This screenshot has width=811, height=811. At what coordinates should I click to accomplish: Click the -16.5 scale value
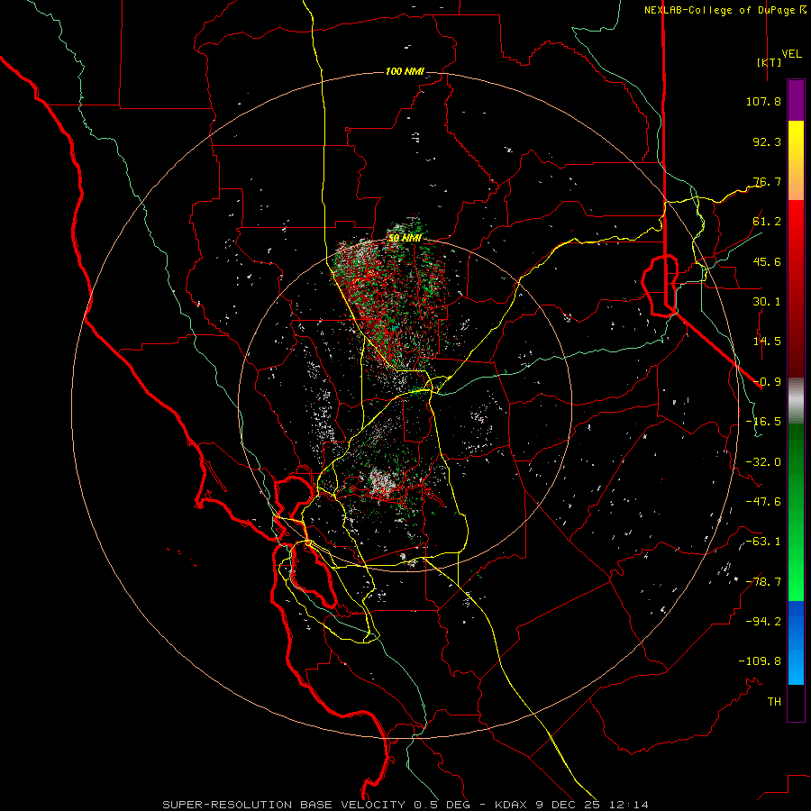(x=763, y=422)
